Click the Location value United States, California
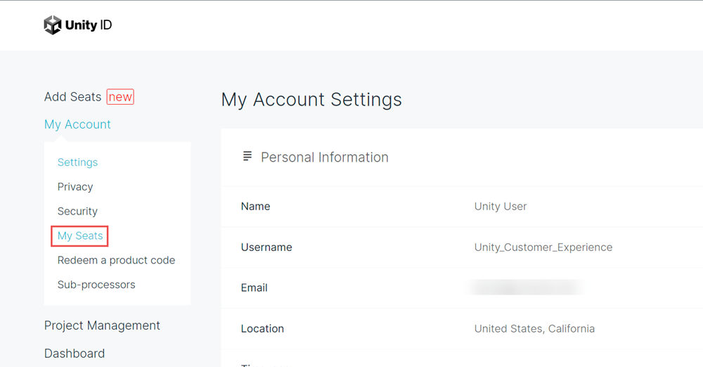703x367 pixels. 534,329
